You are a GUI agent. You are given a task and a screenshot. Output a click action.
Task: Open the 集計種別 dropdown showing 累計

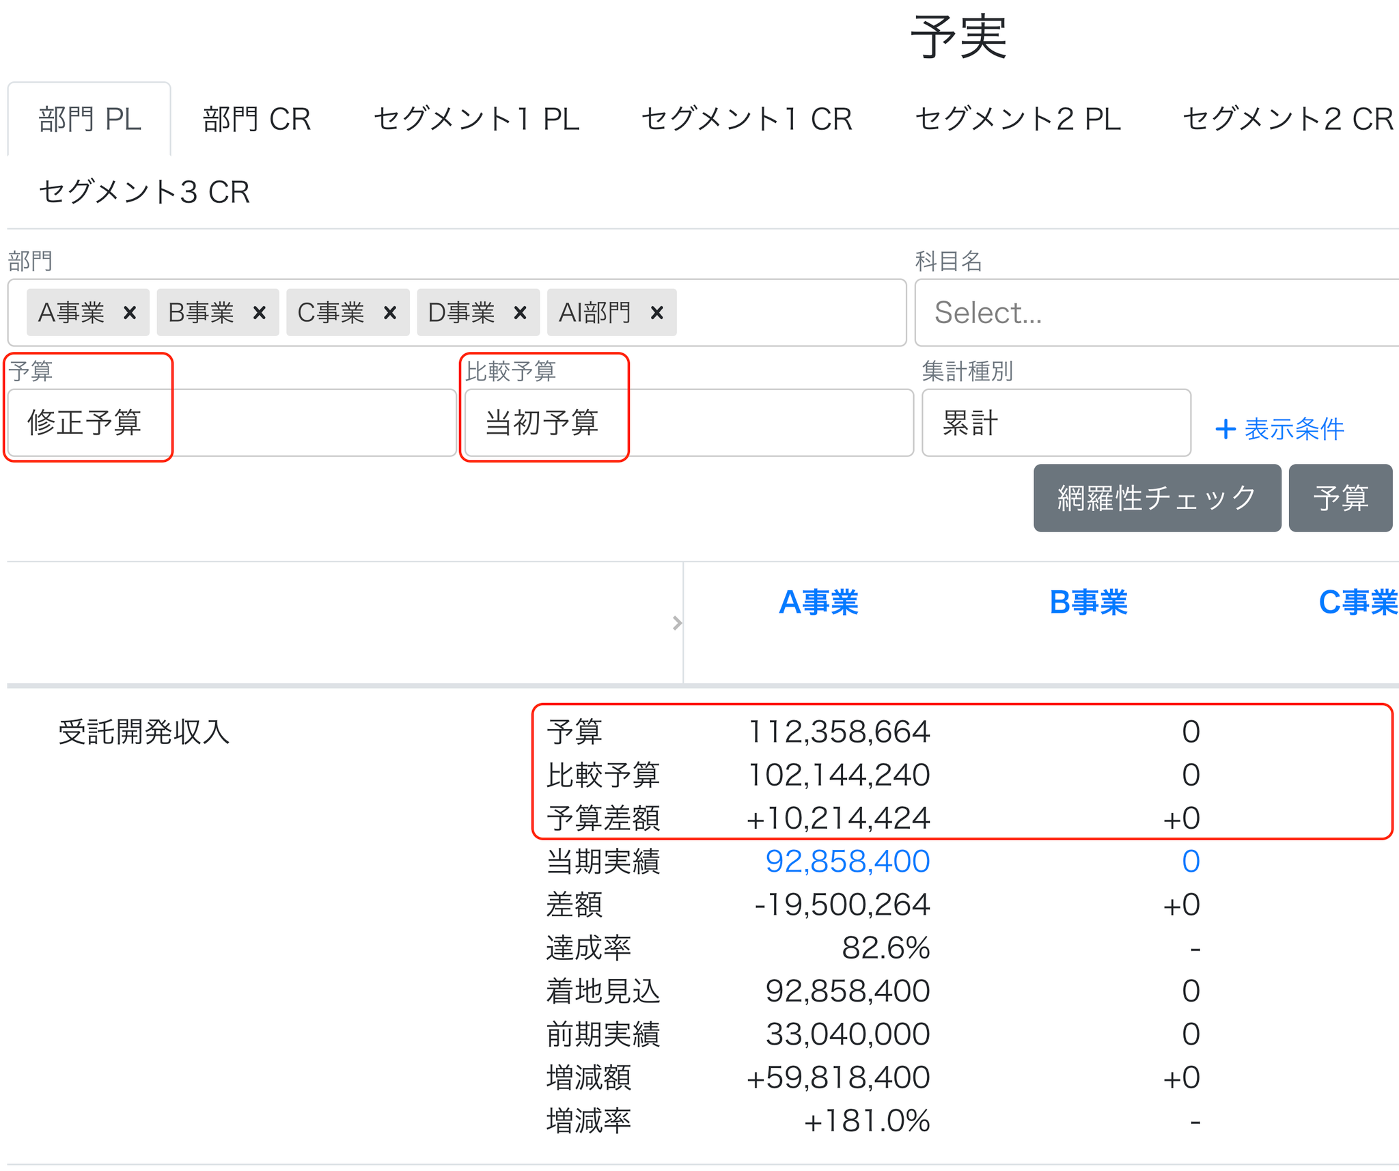point(1056,423)
